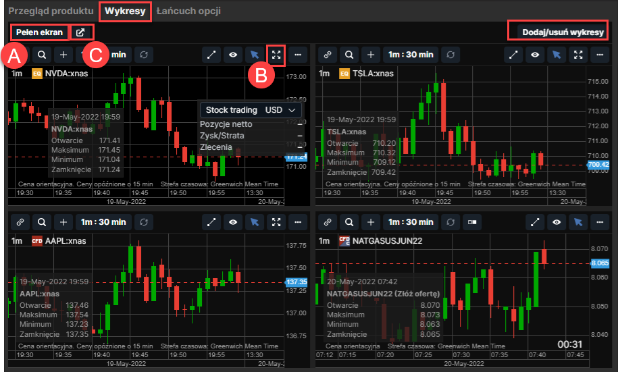
Task: Open charts in a separate pop-out window
Action: (x=80, y=32)
